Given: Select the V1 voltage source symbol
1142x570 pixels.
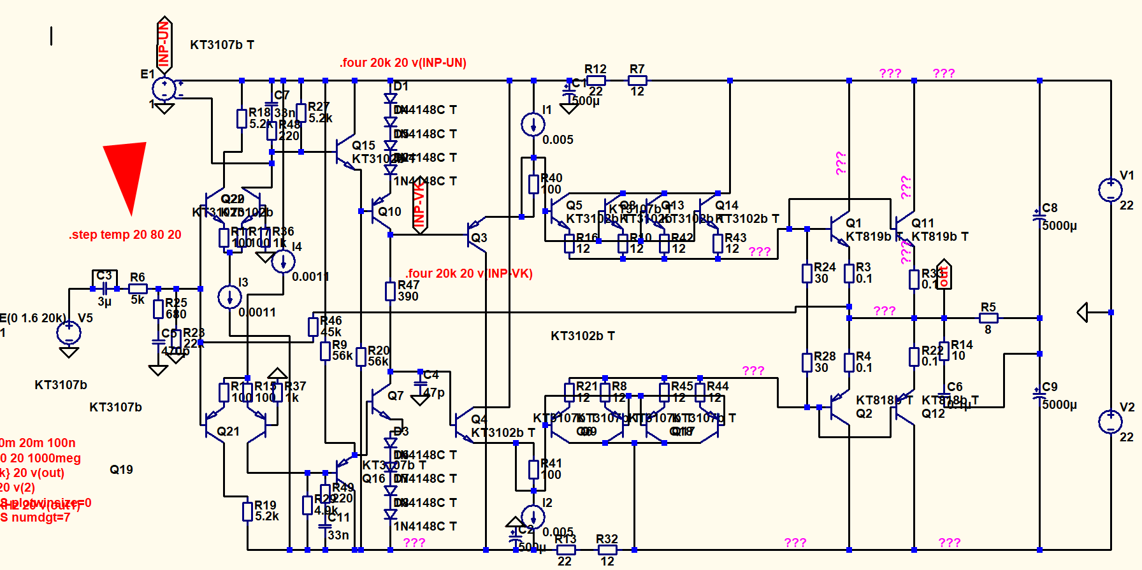Looking at the screenshot, I should point(1111,189).
